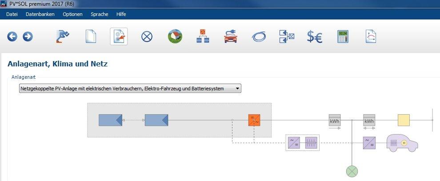The width and height of the screenshot is (440, 181).
Task: Click the kWh meter with single arrow
Action: point(335,120)
